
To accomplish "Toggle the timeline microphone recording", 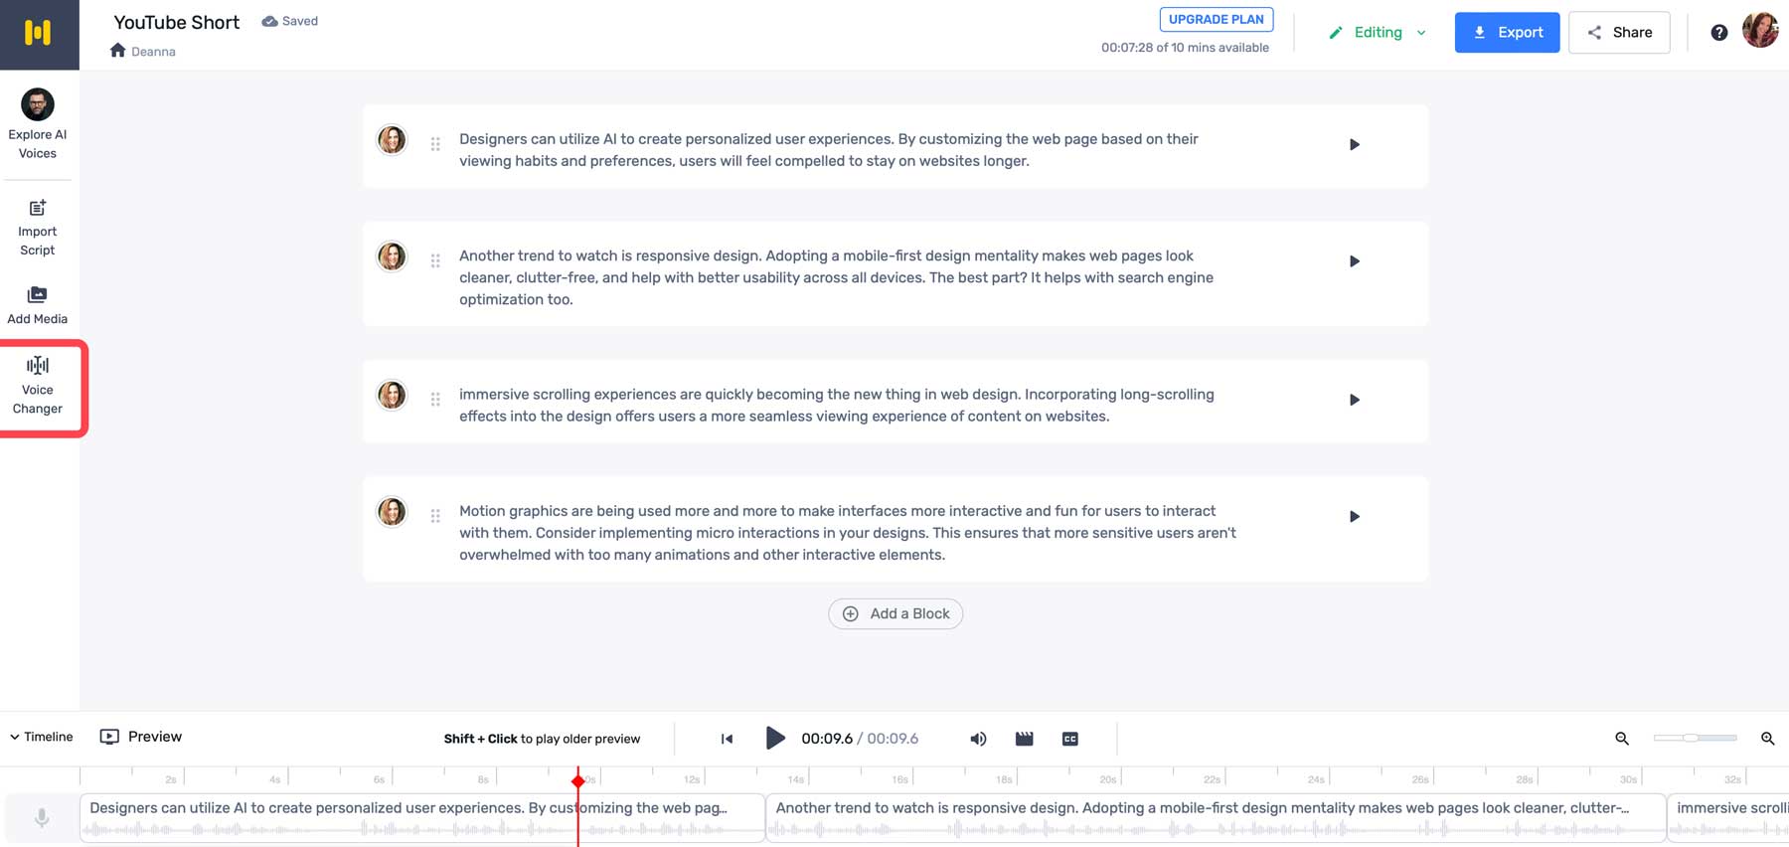I will (x=42, y=818).
